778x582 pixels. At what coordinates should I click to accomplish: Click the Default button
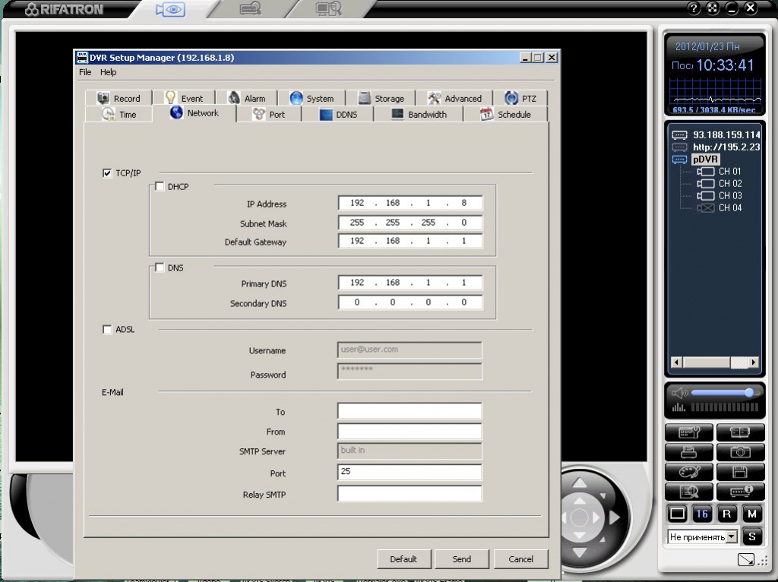(x=403, y=559)
